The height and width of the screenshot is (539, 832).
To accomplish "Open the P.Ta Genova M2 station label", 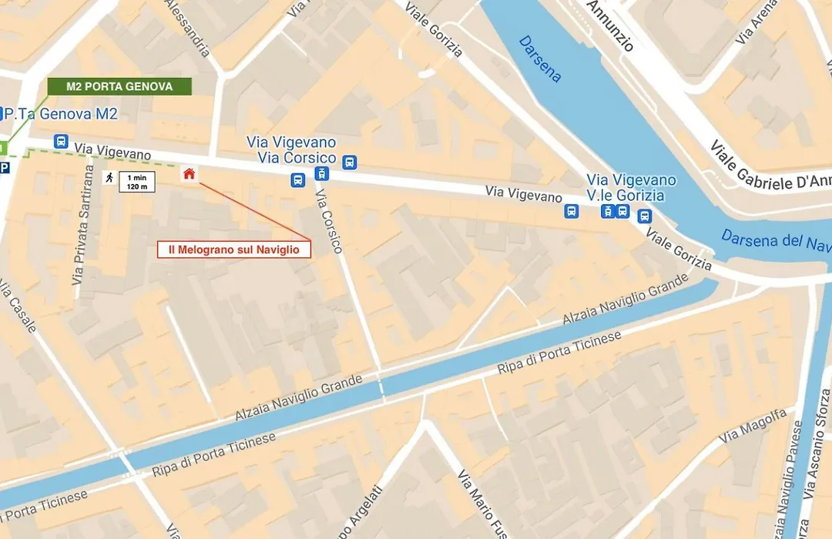I will pyautogui.click(x=61, y=113).
